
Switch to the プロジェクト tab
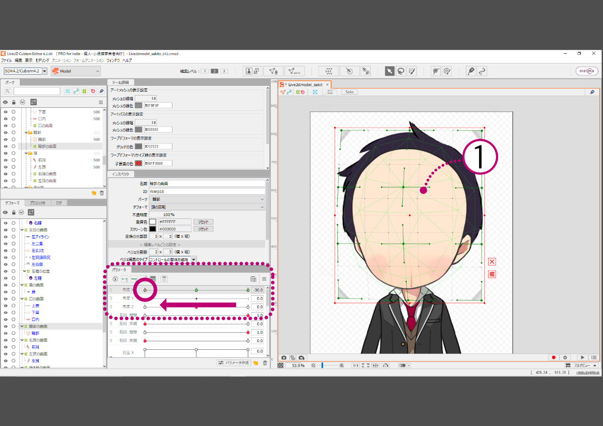pyautogui.click(x=38, y=203)
